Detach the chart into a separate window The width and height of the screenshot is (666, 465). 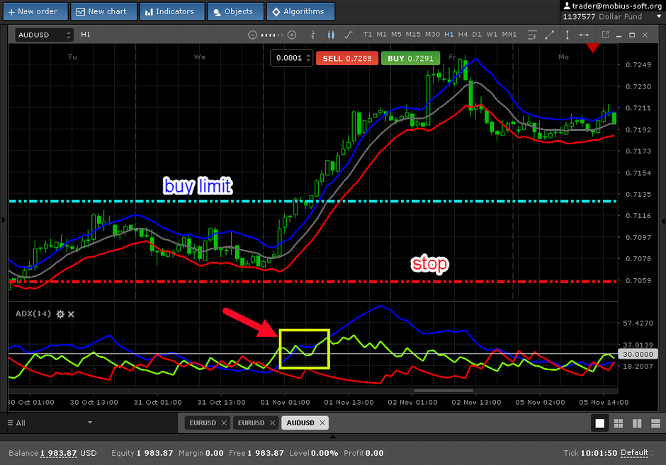tap(605, 35)
